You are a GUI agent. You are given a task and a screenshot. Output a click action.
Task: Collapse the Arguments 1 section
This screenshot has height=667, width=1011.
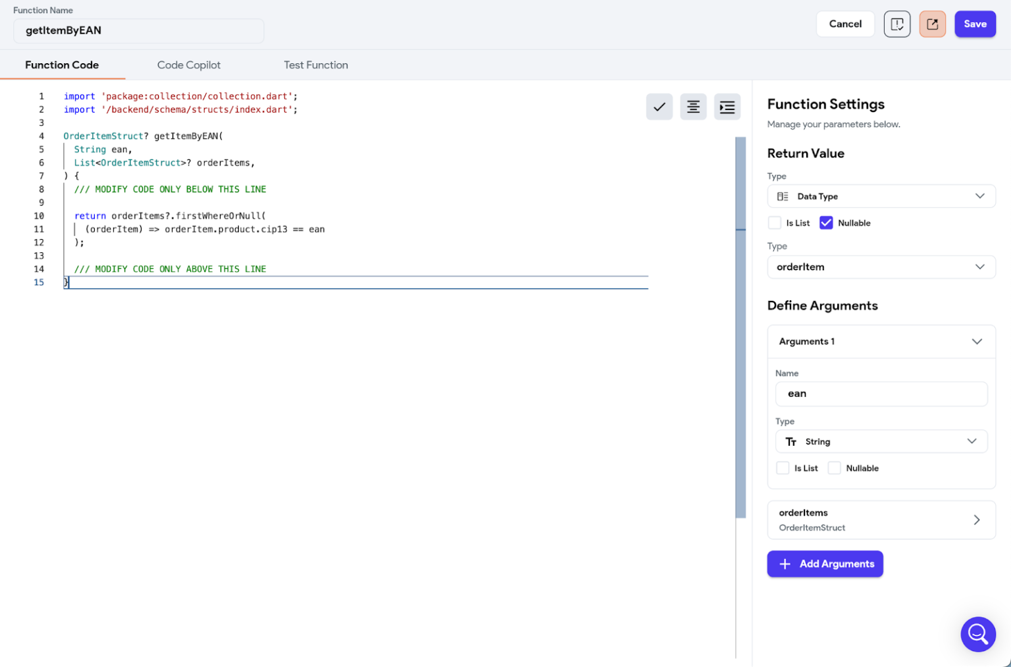click(x=976, y=341)
